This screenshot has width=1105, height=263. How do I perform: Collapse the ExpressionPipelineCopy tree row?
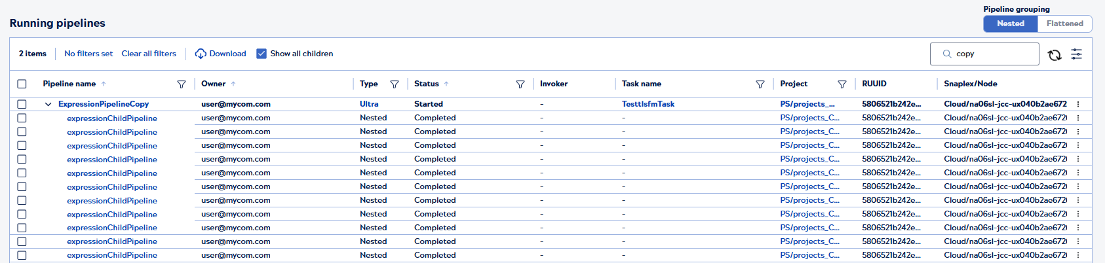(x=48, y=104)
